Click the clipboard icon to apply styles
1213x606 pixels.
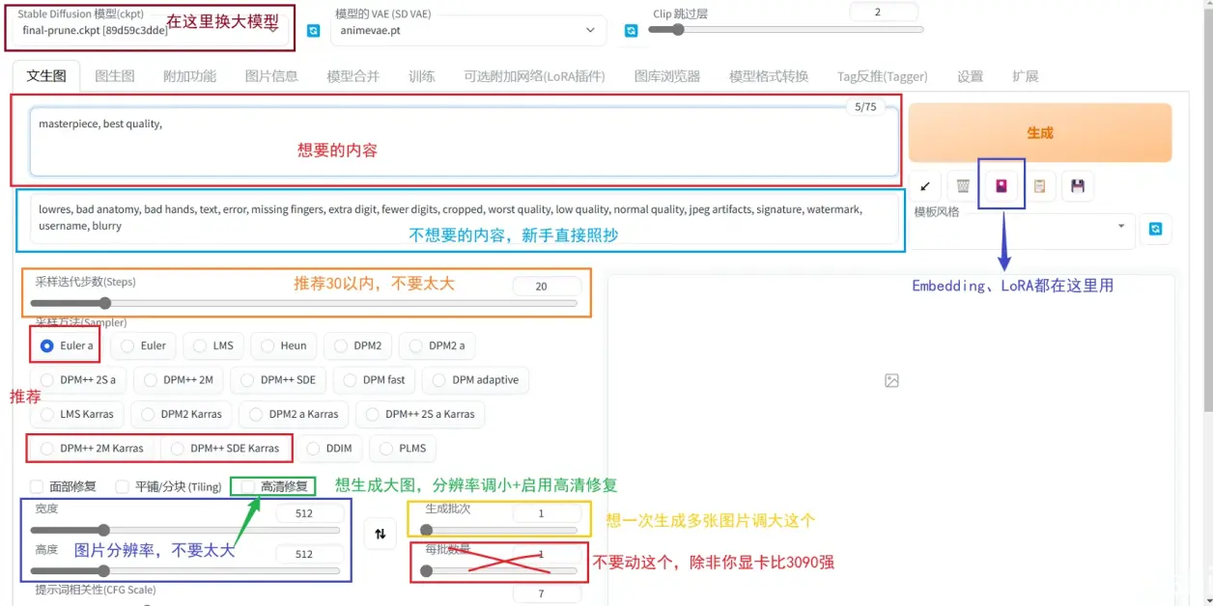tap(1039, 186)
